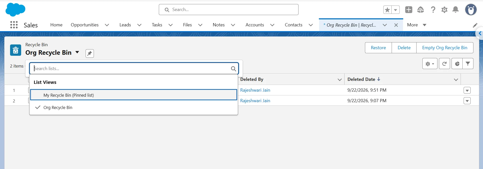This screenshot has height=169, width=483.
Task: Open Salesforce Guidance Center icon
Action: pyautogui.click(x=421, y=10)
